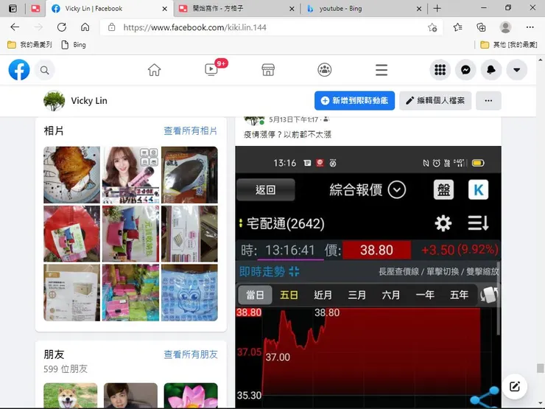Open 我的最愛列 favorites folder
545x409 pixels.
tap(30, 44)
